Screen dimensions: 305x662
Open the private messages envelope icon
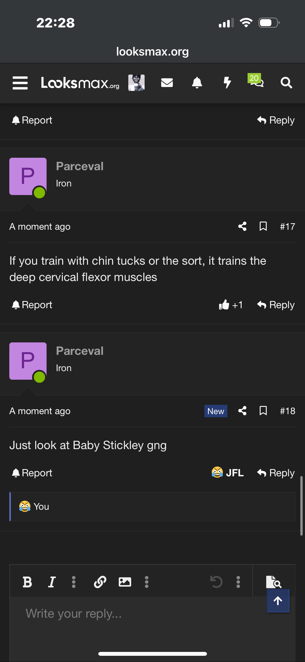pyautogui.click(x=167, y=83)
